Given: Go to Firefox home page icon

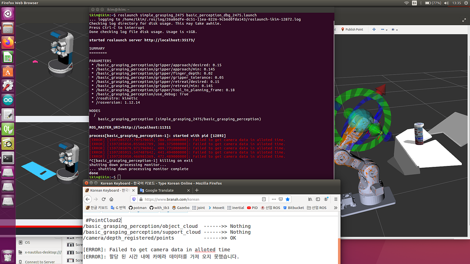Looking at the screenshot, I should (x=111, y=199).
